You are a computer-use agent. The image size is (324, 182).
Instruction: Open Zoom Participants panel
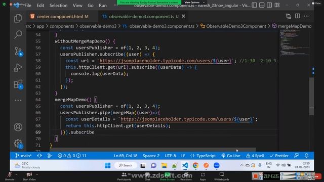tap(124, 176)
